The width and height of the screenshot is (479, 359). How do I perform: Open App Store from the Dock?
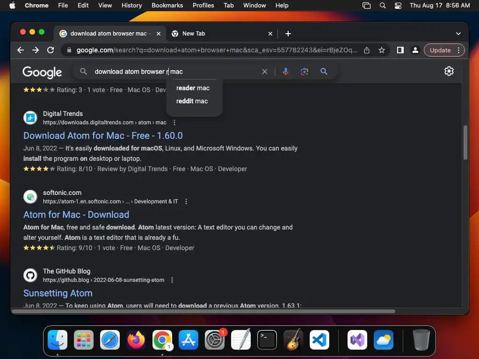pyautogui.click(x=188, y=340)
